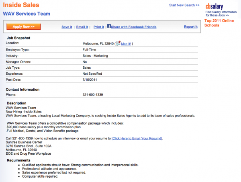Screen dimensions: 241x182
Task: Select the Computer skills required bullet
Action: click(x=40, y=176)
